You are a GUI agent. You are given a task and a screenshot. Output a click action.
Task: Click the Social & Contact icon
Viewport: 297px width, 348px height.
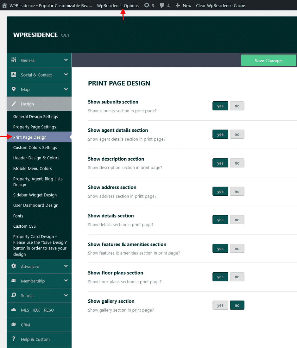13,75
